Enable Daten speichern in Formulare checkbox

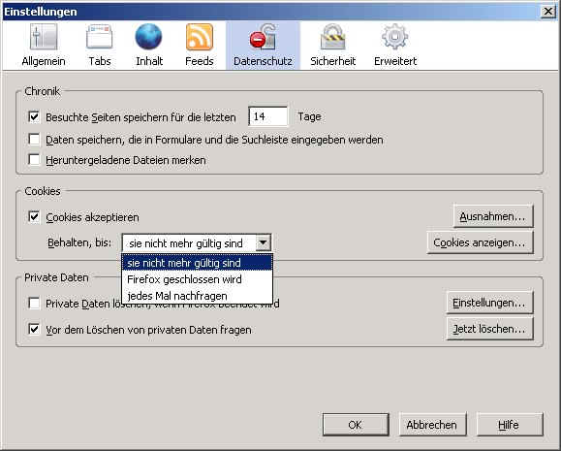(34, 139)
